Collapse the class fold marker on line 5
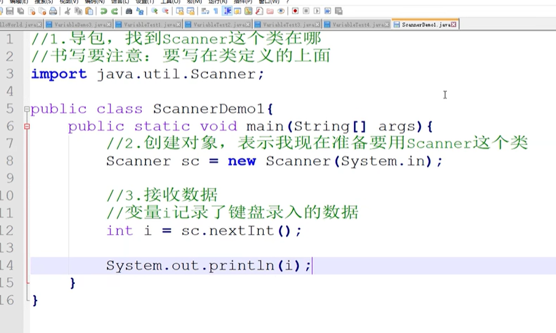Image resolution: width=556 pixels, height=333 pixels. pos(27,109)
